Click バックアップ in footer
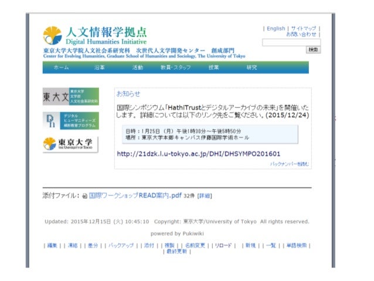The width and height of the screenshot is (374, 281). click(121, 245)
